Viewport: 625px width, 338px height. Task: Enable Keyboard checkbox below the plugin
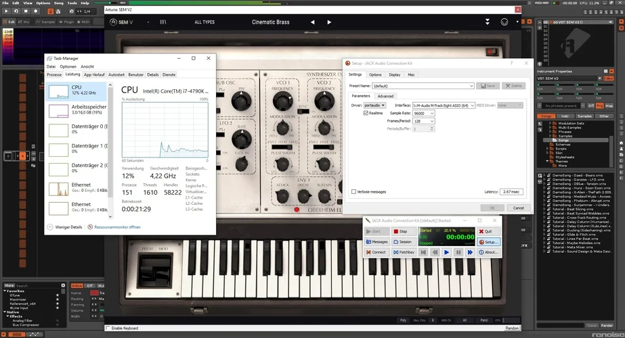(108, 328)
